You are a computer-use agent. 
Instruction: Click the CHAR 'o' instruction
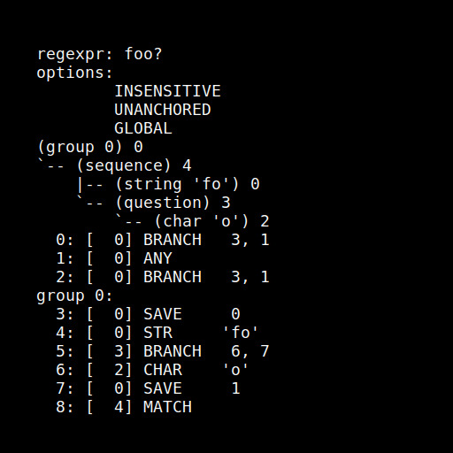coord(152,370)
